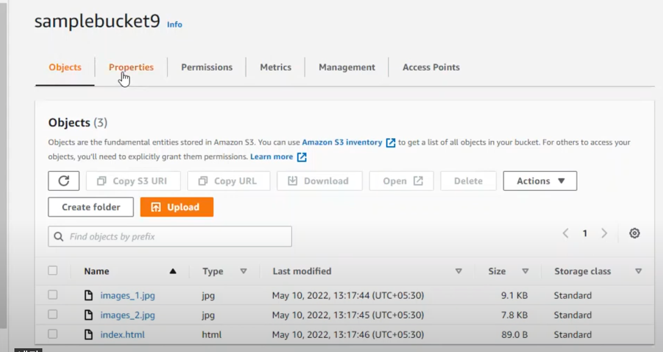Open the Info link next to samplebucket9
The width and height of the screenshot is (663, 352).
(174, 25)
